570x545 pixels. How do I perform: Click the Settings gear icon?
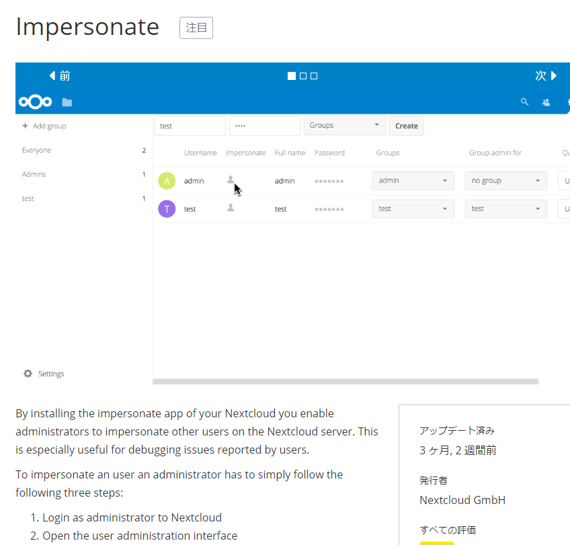tap(28, 374)
